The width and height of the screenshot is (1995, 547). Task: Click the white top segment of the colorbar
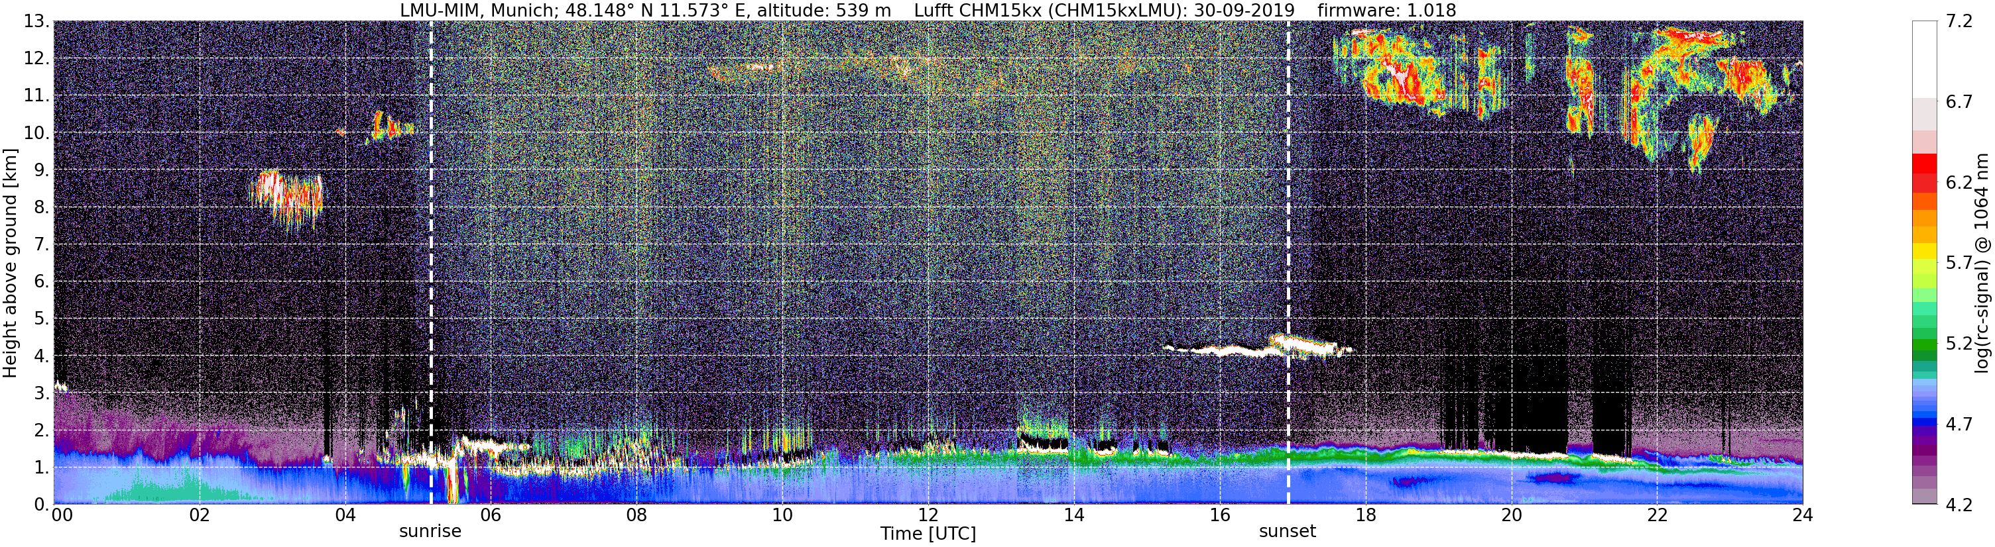click(1924, 59)
